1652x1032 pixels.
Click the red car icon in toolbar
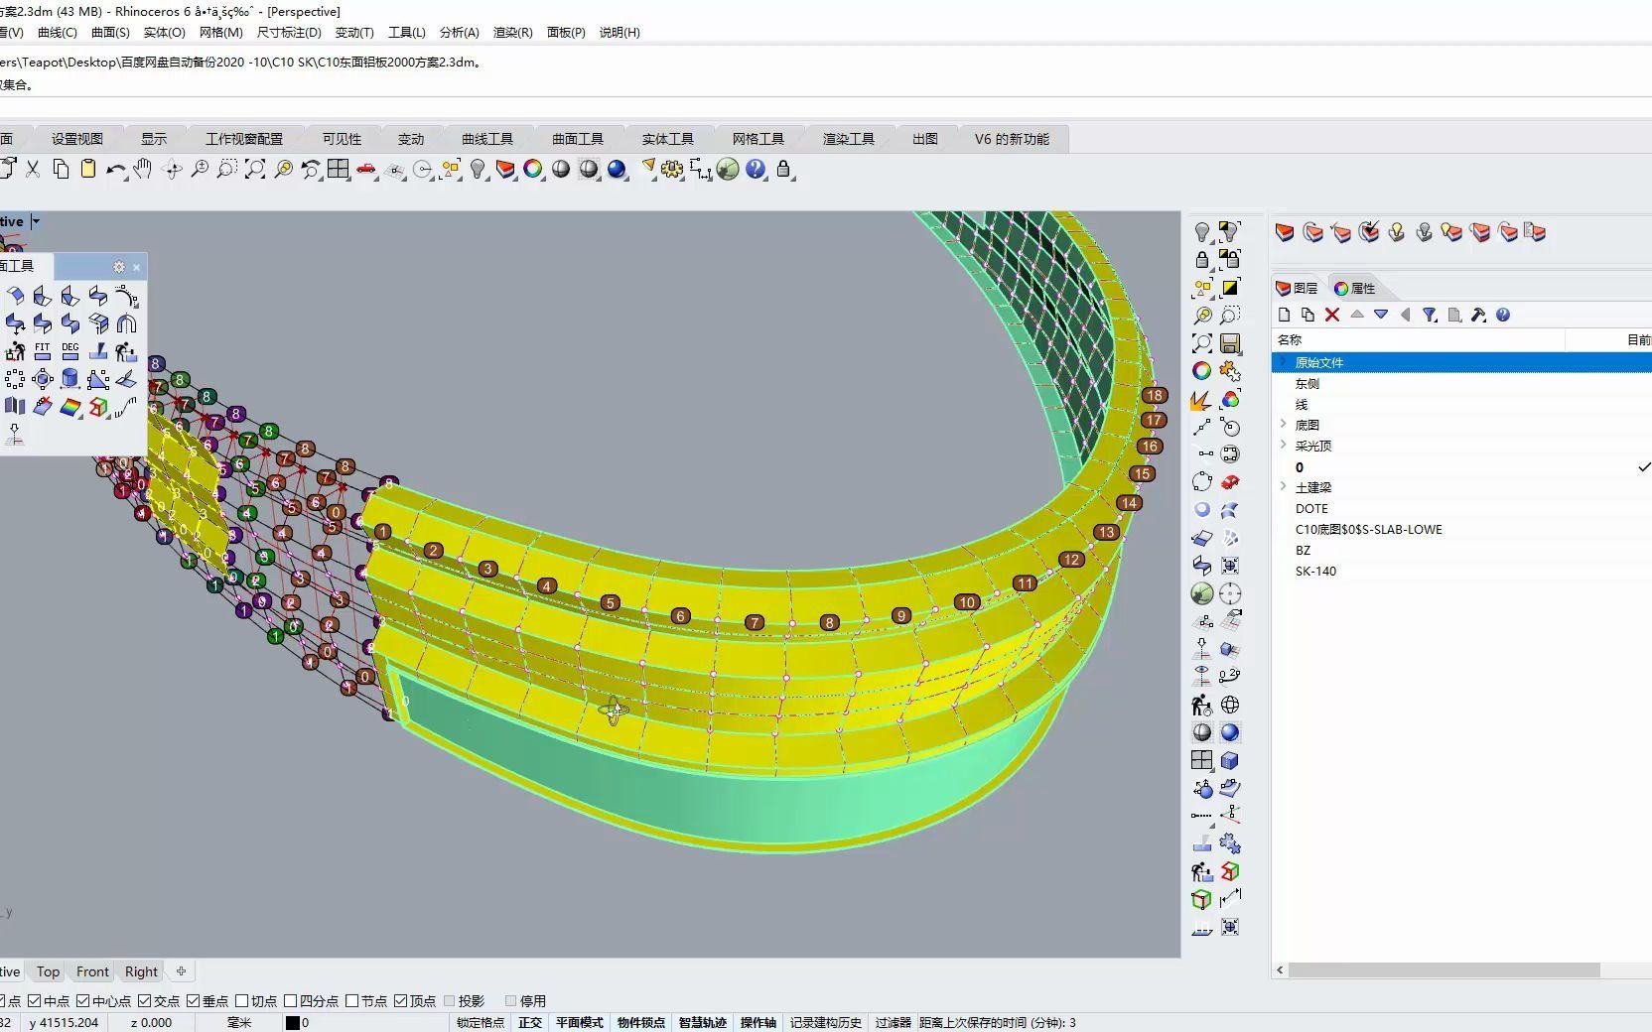click(366, 170)
